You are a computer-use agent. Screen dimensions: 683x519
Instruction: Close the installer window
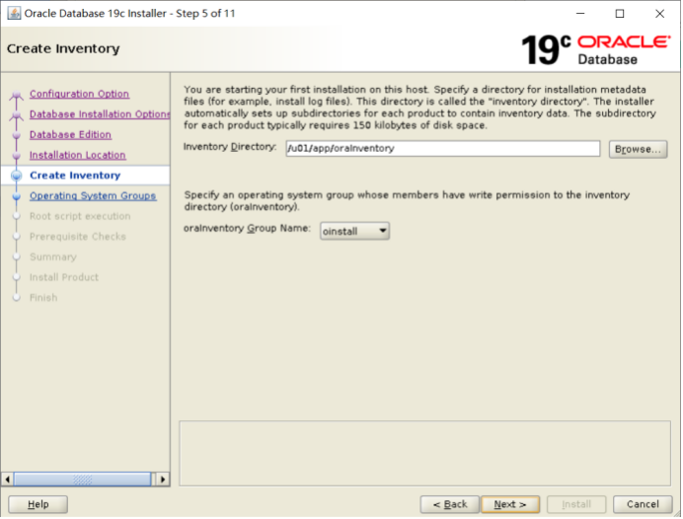(x=659, y=14)
